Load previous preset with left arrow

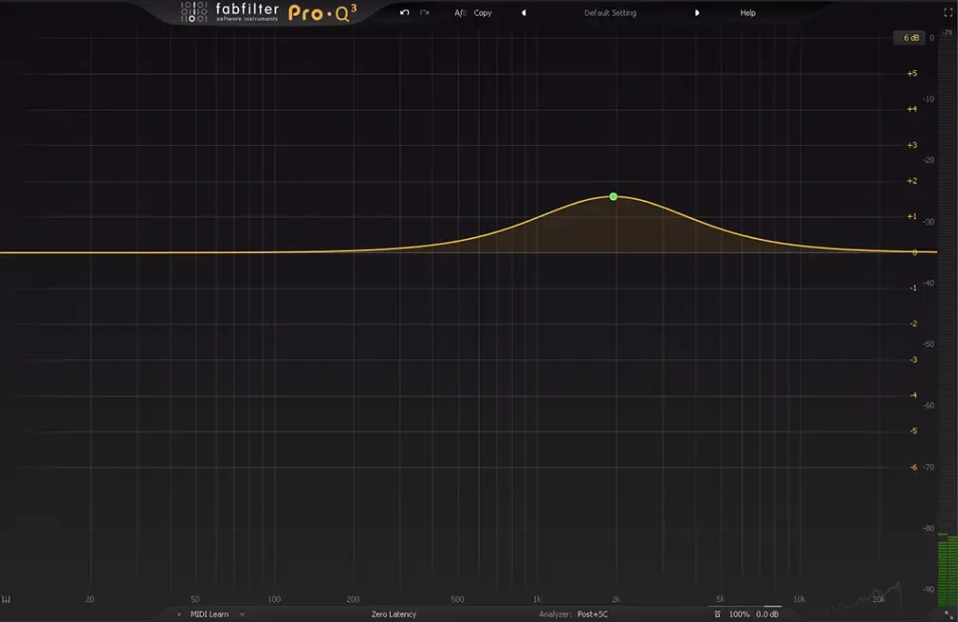coord(524,13)
